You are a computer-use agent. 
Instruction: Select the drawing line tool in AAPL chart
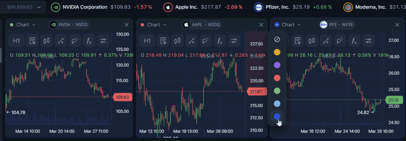[x=191, y=41]
